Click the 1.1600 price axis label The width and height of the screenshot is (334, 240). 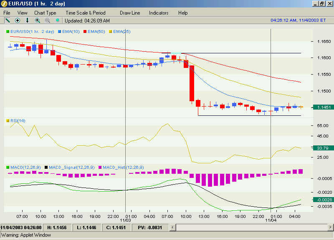click(324, 58)
